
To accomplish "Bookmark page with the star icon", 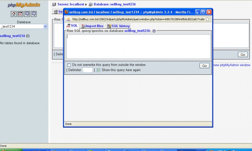I will tap(207, 19).
